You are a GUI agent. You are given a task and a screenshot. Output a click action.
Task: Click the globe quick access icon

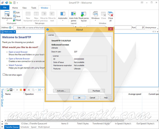click(x=7, y=3)
